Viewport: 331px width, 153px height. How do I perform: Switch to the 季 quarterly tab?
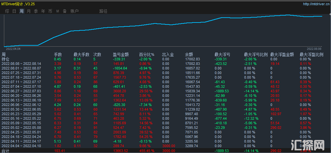tap(36, 11)
